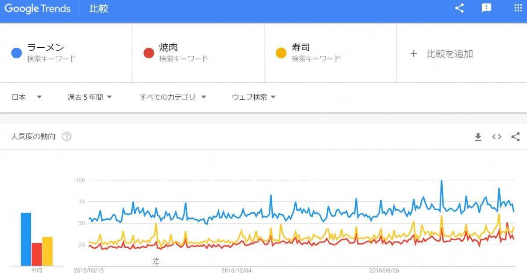Click the 比較を追加 button

tap(449, 54)
